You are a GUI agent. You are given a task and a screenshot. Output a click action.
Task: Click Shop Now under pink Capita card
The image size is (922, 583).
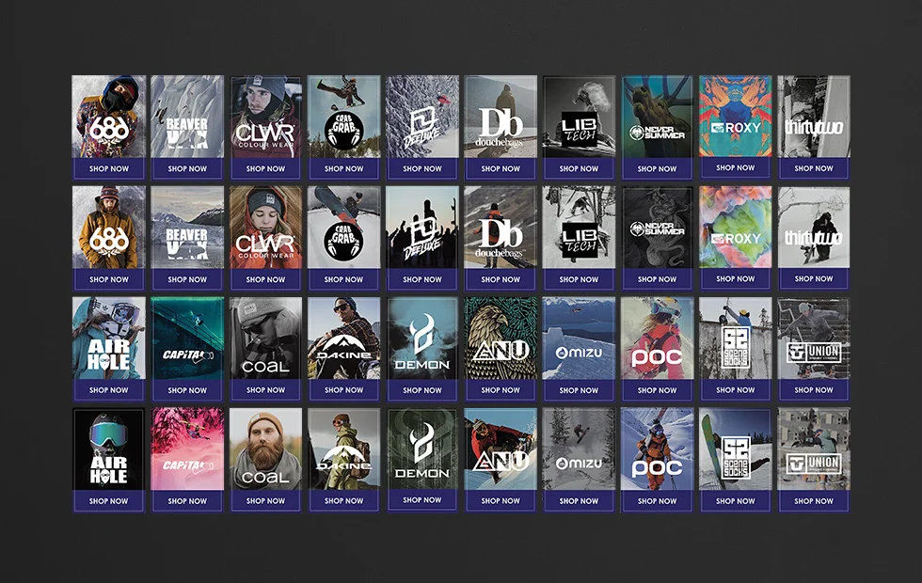pos(187,501)
